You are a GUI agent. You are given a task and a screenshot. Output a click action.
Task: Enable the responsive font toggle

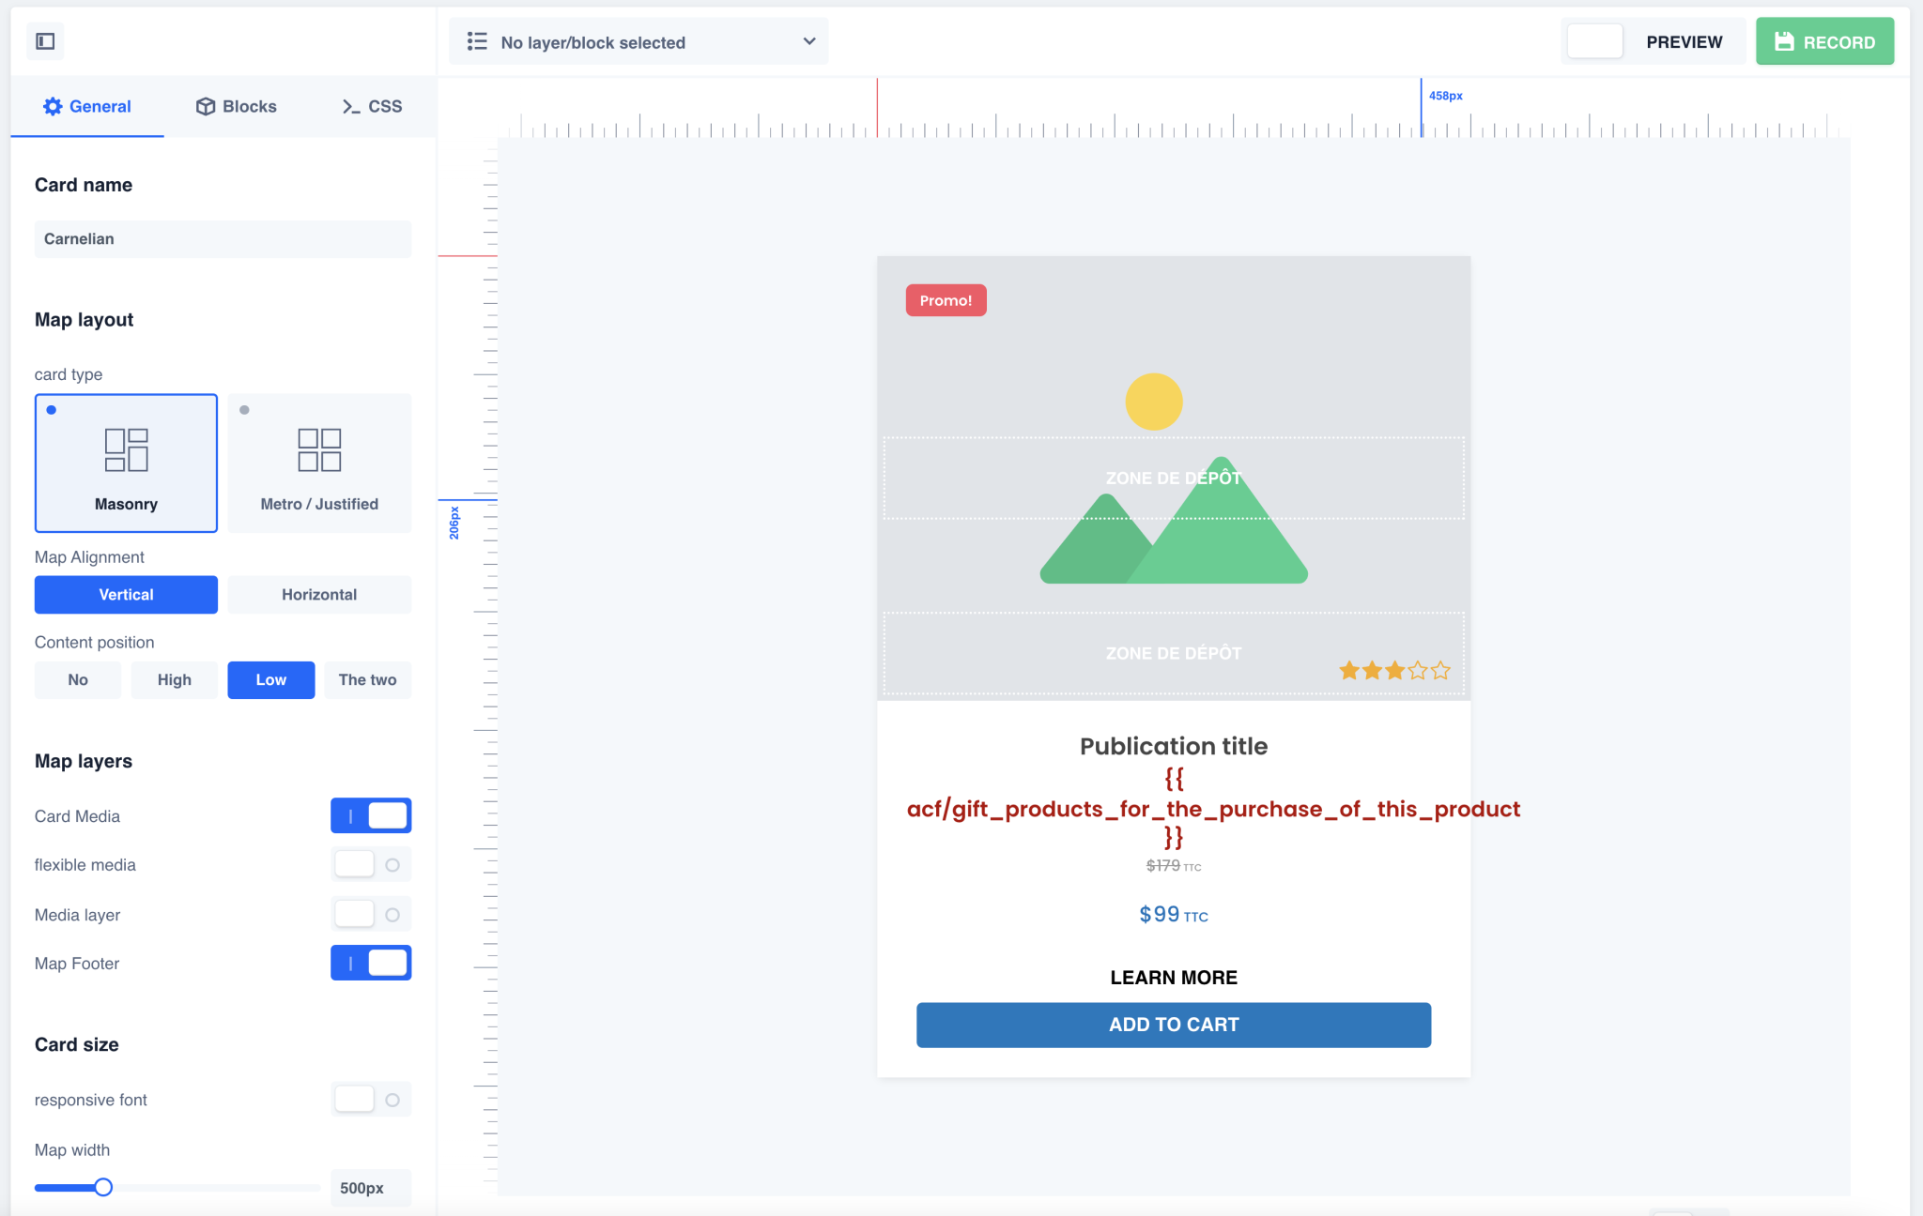[371, 1099]
